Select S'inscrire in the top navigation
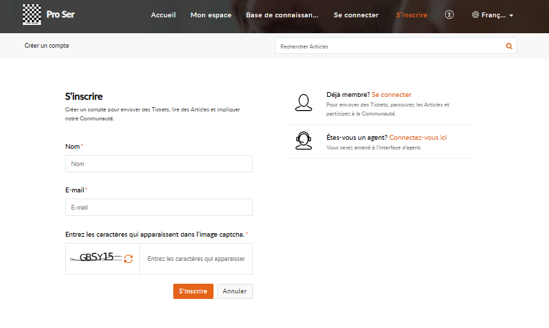Image resolution: width=549 pixels, height=328 pixels. (x=411, y=15)
